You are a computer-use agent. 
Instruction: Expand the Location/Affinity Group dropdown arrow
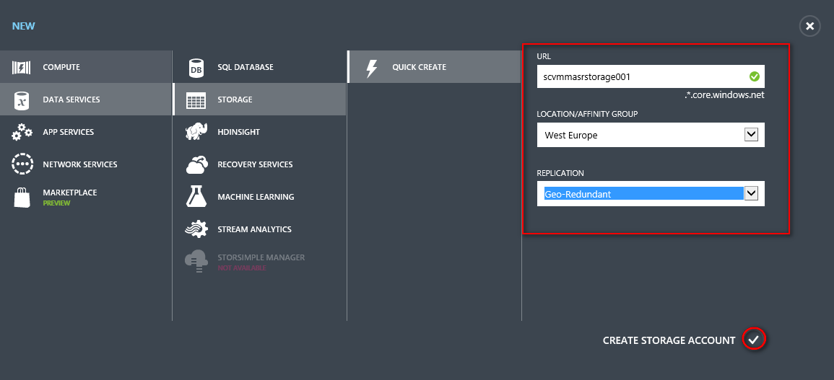pyautogui.click(x=750, y=135)
